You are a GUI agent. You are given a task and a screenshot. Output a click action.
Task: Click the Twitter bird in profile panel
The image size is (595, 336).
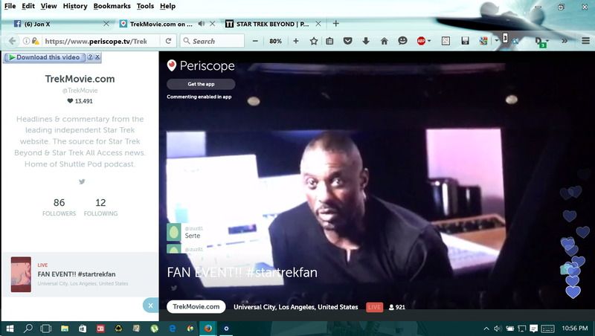(82, 181)
